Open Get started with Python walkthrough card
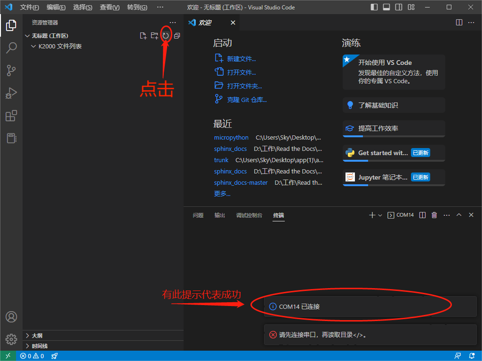The image size is (482, 361). [x=394, y=153]
